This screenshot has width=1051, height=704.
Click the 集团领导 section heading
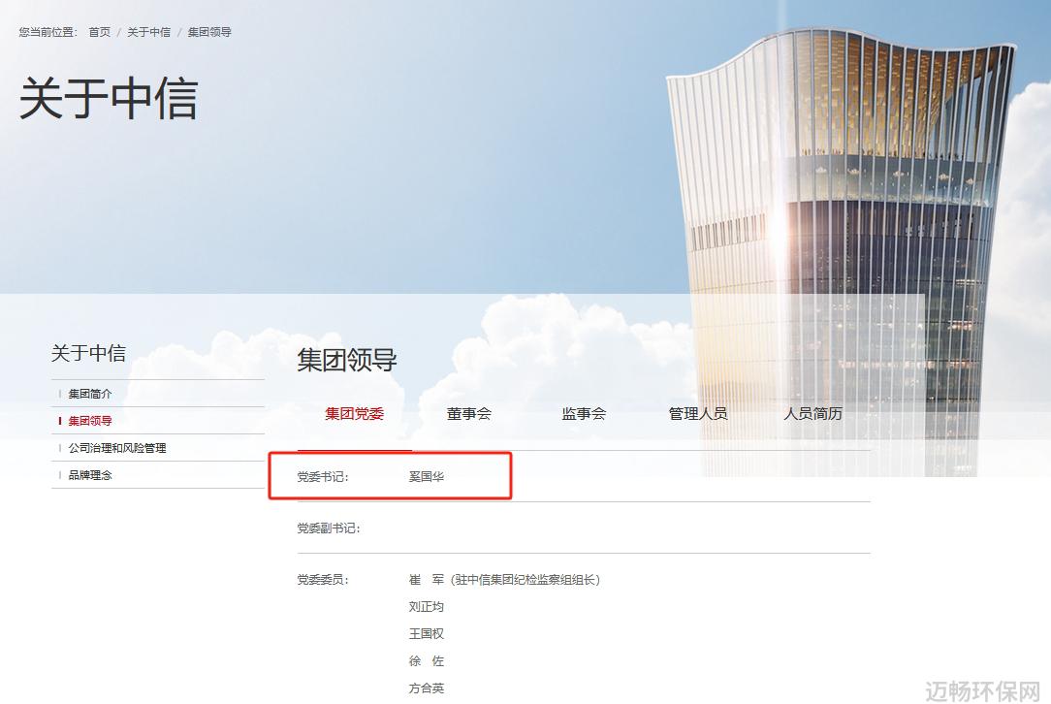pyautogui.click(x=347, y=360)
